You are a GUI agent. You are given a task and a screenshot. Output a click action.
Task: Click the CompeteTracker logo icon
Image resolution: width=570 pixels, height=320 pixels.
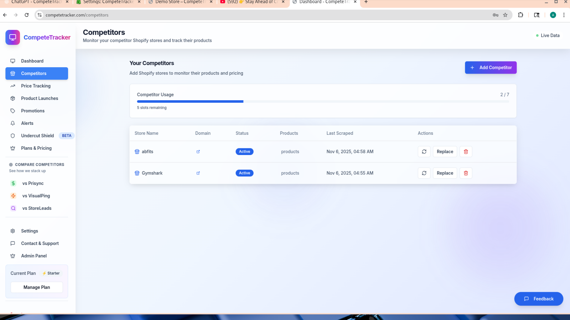coord(12,37)
